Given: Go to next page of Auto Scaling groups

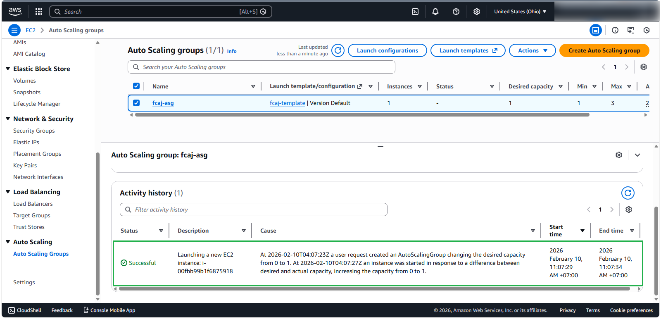Looking at the screenshot, I should coord(627,67).
